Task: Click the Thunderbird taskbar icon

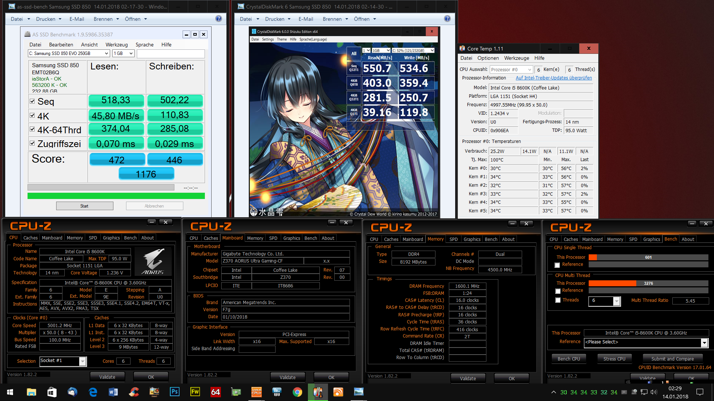Action: 72,392
